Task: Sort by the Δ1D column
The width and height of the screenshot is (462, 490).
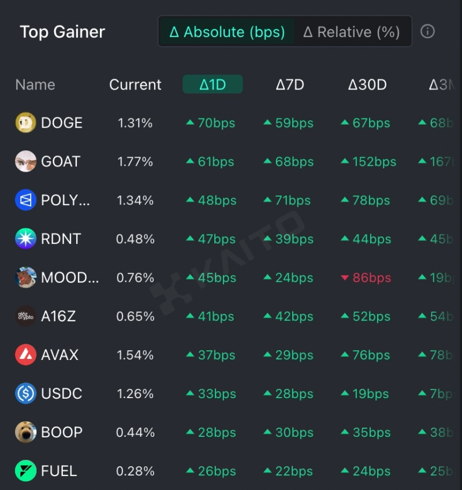Action: coord(213,85)
